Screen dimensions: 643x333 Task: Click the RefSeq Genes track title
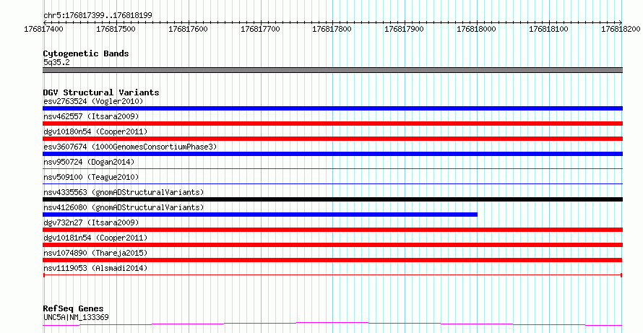(74, 308)
